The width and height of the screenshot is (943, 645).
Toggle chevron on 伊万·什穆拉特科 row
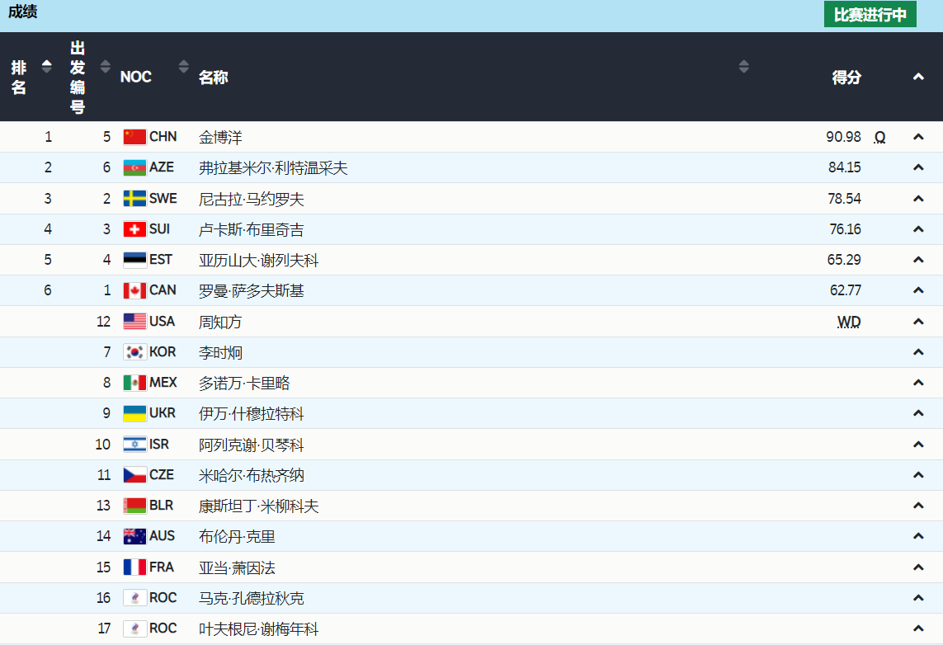coord(917,413)
